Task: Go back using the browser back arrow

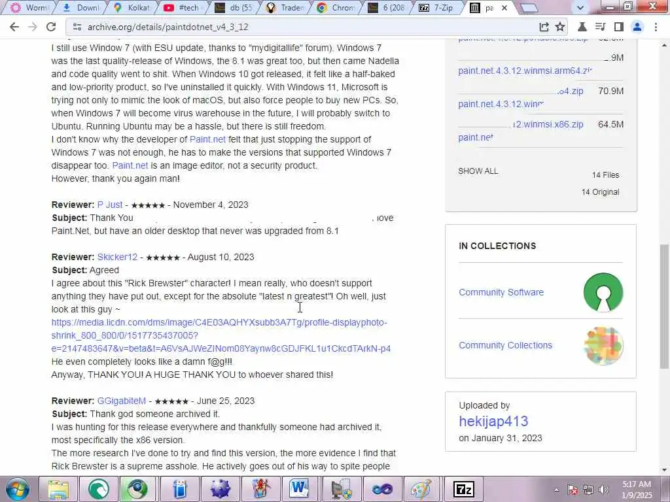Action: (14, 27)
